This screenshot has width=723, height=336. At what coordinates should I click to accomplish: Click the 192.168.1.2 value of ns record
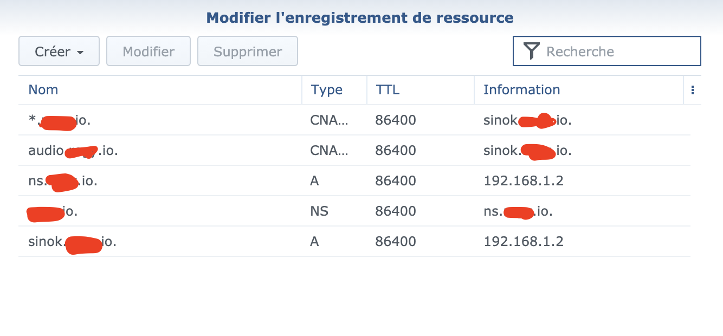click(x=524, y=181)
